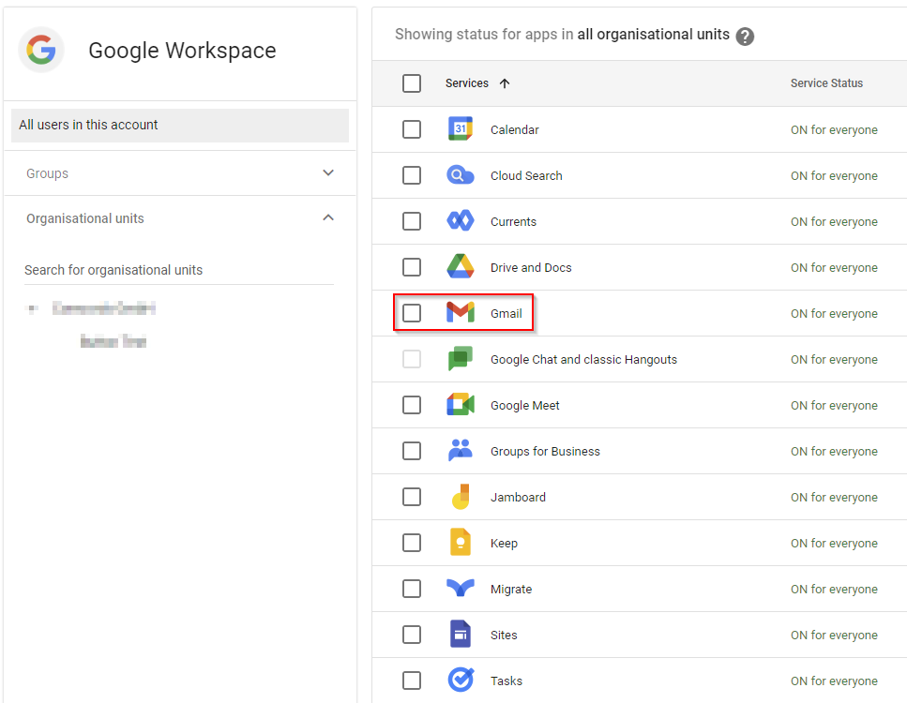Click the Google Keep lightbulb icon

click(460, 543)
